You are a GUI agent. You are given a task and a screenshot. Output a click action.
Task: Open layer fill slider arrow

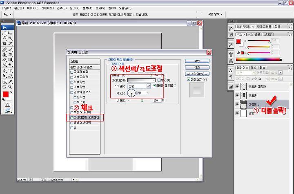[280, 79]
